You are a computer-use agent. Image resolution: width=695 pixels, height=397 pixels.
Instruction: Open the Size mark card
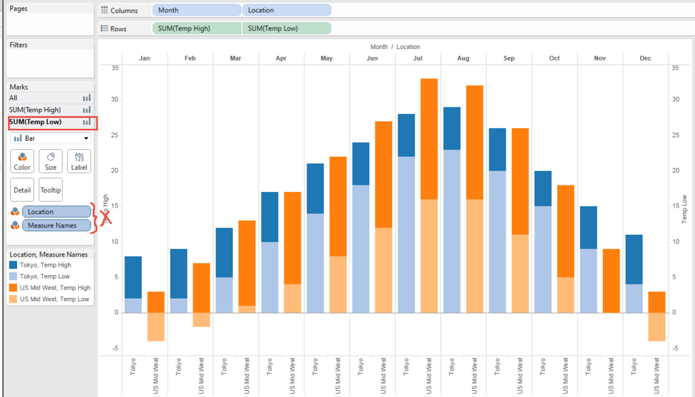point(50,162)
